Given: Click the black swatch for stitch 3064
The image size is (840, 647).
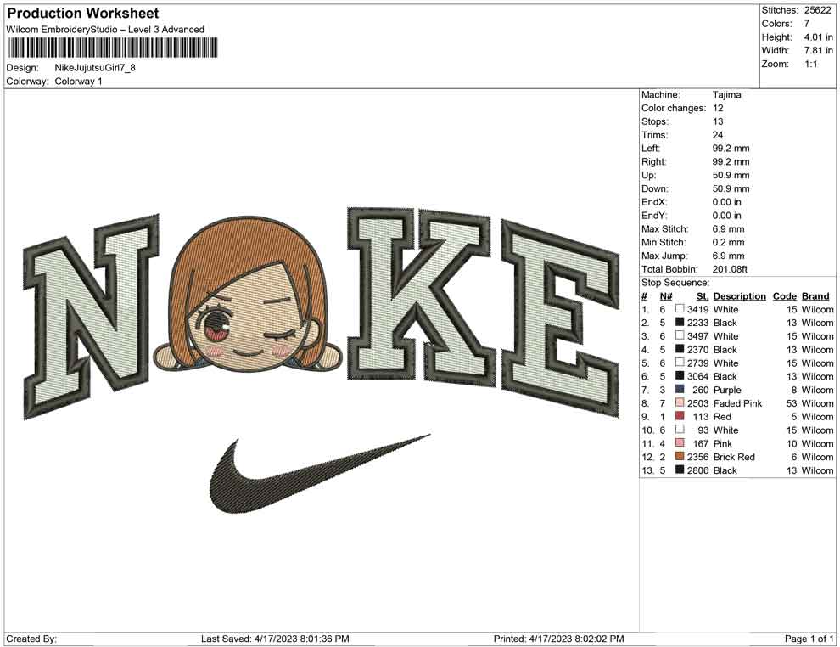Looking at the screenshot, I should (x=680, y=376).
